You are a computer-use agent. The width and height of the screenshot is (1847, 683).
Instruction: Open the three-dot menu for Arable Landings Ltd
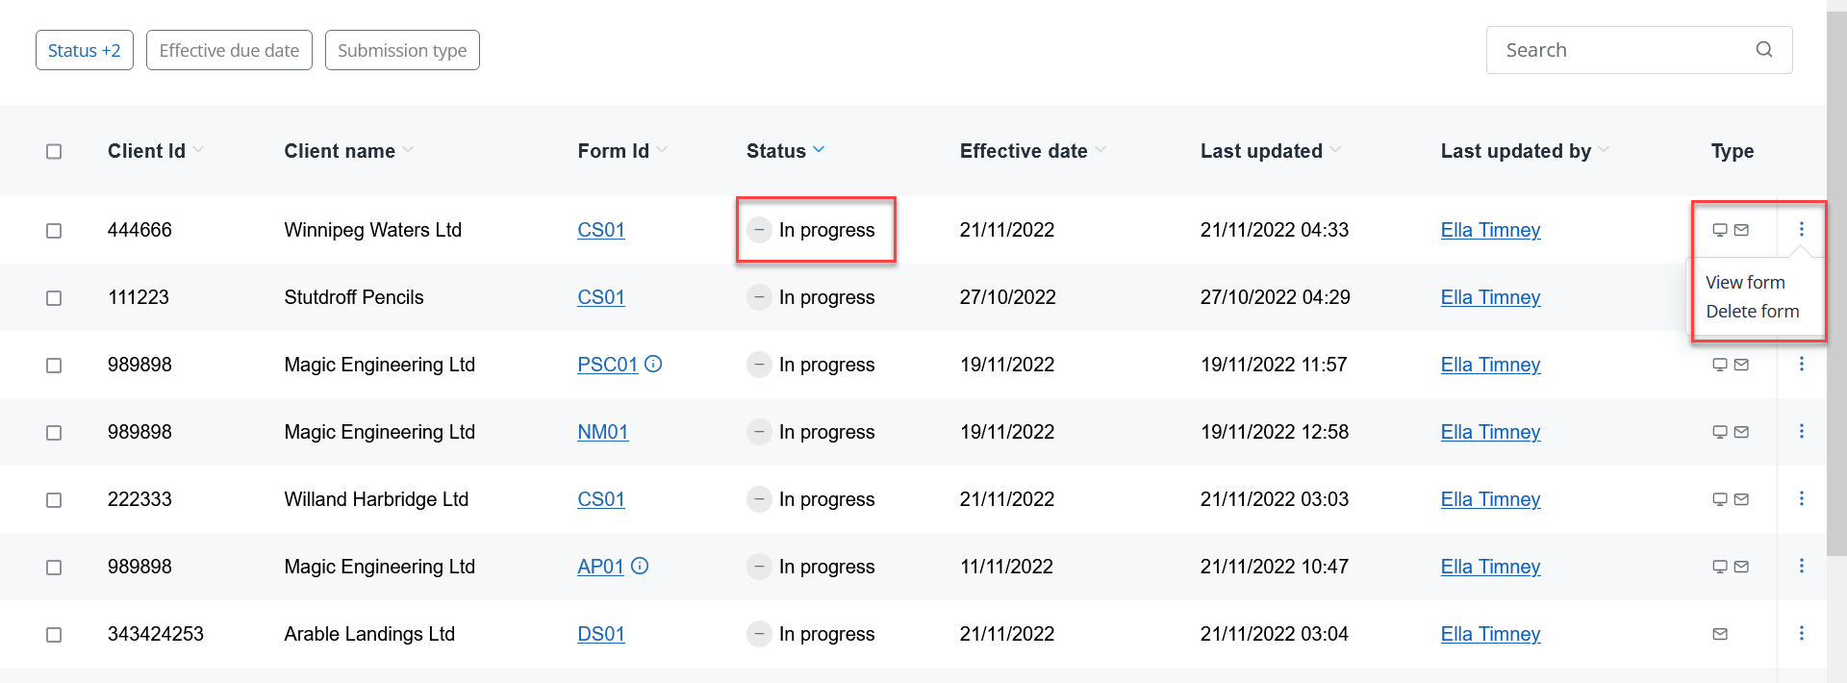1801,633
